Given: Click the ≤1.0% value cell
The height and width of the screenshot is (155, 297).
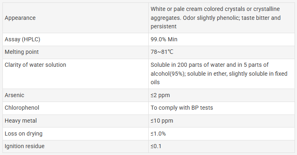Looking at the screenshot, I should pyautogui.click(x=222, y=134).
